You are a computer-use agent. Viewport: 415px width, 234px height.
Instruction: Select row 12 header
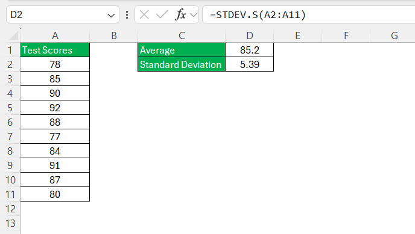pos(10,209)
